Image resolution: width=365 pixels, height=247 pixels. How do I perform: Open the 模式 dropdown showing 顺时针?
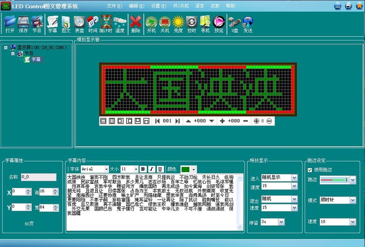pyautogui.click(x=352, y=200)
